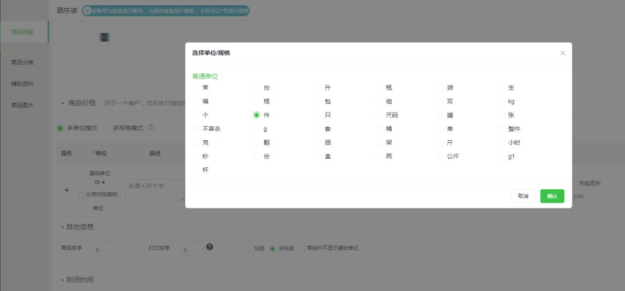The height and width of the screenshot is (291, 625).
Task: Click the selected 件 radio button
Action: (257, 115)
